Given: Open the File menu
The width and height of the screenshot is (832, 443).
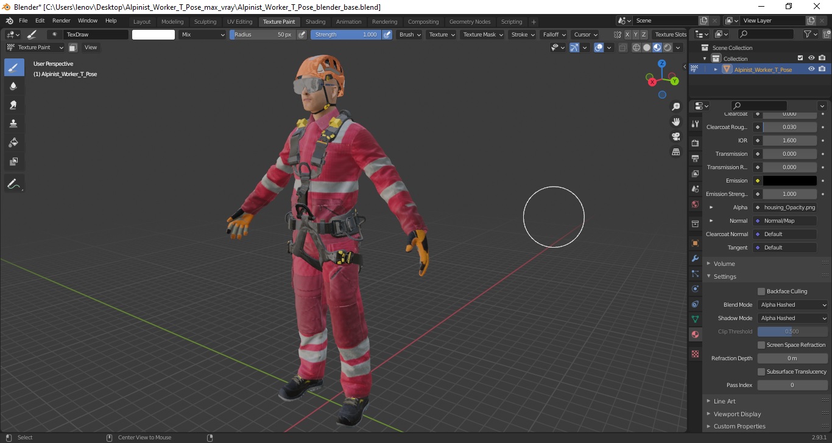Looking at the screenshot, I should (x=23, y=21).
